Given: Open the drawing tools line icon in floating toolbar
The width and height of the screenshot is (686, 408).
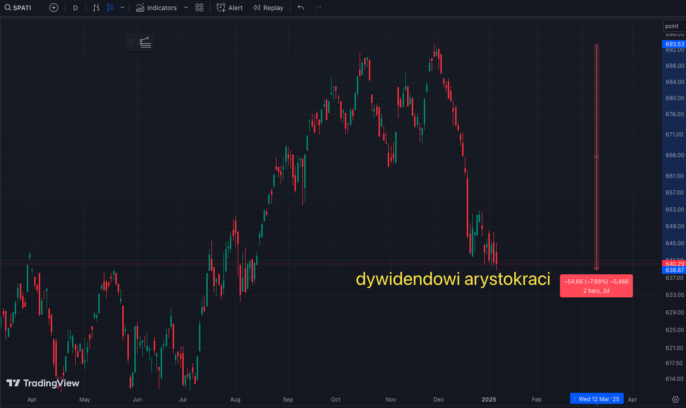Looking at the screenshot, I should point(145,43).
